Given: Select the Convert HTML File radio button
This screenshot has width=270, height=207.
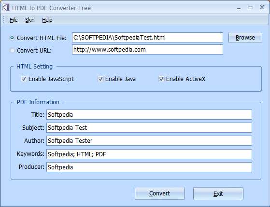Looking at the screenshot, I should point(12,38).
